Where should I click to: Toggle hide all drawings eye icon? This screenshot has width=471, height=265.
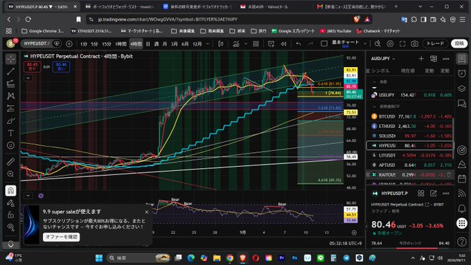(x=10, y=227)
